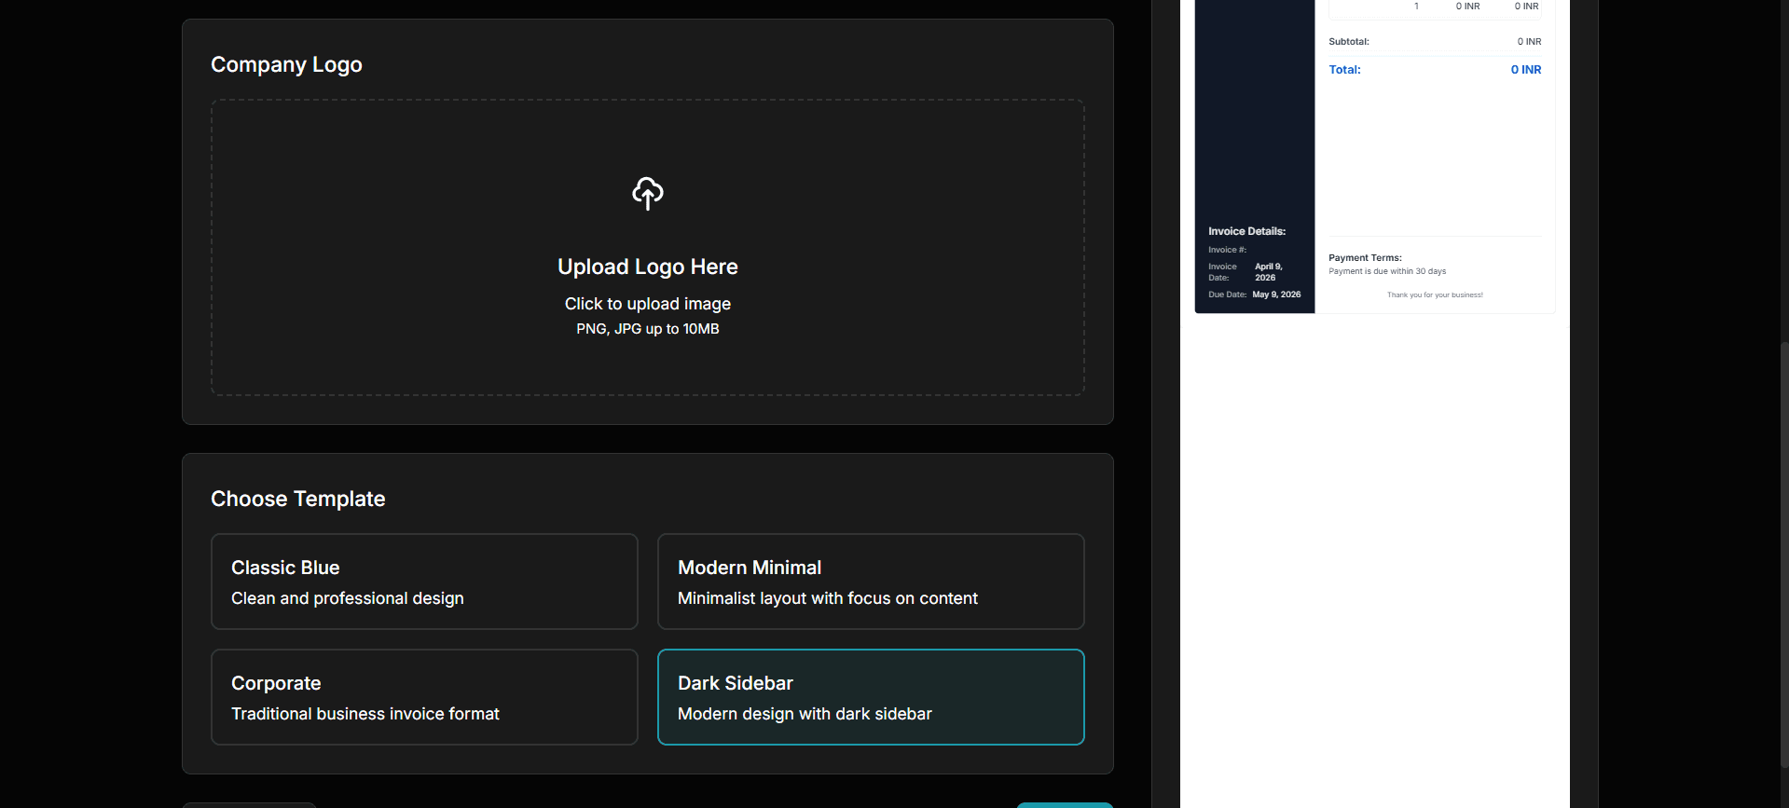Click the Payment Terms heading in preview
The height and width of the screenshot is (808, 1789).
pyautogui.click(x=1365, y=258)
